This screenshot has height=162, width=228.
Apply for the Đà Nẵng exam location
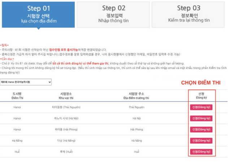[x=201, y=141]
